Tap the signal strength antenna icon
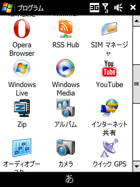The image size is (140, 187). click(x=105, y=8)
